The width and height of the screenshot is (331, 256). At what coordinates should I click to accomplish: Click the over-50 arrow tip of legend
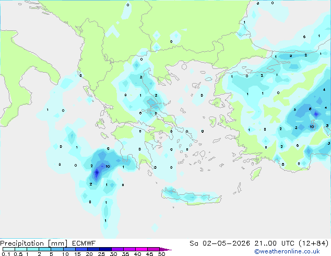click(165, 249)
